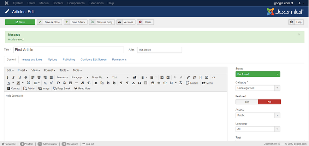309x146 pixels.
Task: Cut selected text with scissors
Action: (96, 83)
